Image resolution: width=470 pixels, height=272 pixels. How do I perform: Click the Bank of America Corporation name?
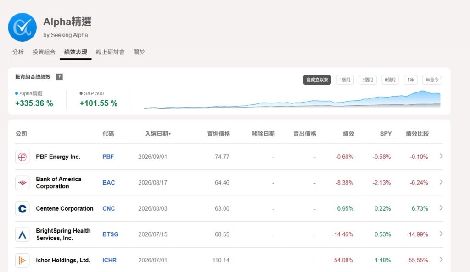(x=59, y=183)
